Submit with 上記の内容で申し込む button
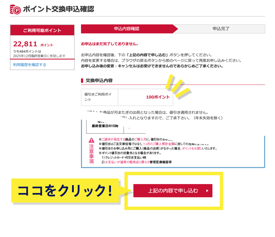Viewport: 275px width, 237px height. pyautogui.click(x=173, y=191)
